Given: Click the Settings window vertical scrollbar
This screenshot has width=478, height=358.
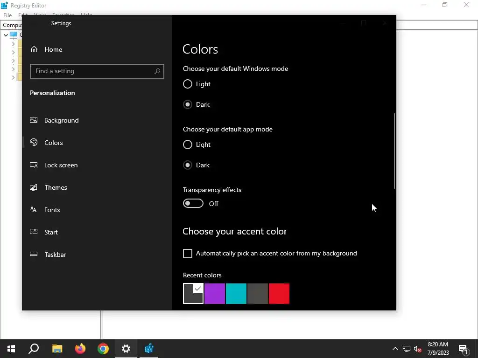Looking at the screenshot, I should point(394,151).
